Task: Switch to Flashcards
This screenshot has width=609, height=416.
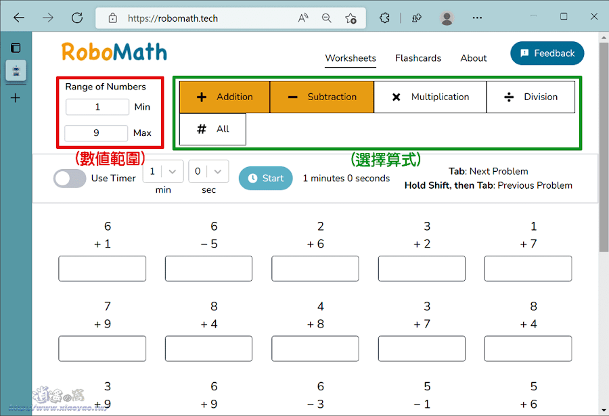Action: [418, 58]
